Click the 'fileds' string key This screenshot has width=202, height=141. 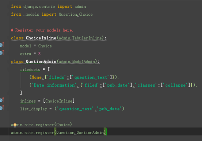pyautogui.click(x=57, y=77)
